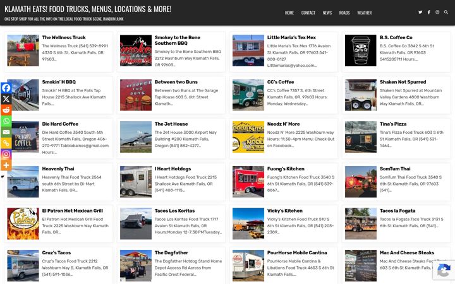Open Contact menu item
The height and width of the screenshot is (284, 455).
click(x=308, y=13)
